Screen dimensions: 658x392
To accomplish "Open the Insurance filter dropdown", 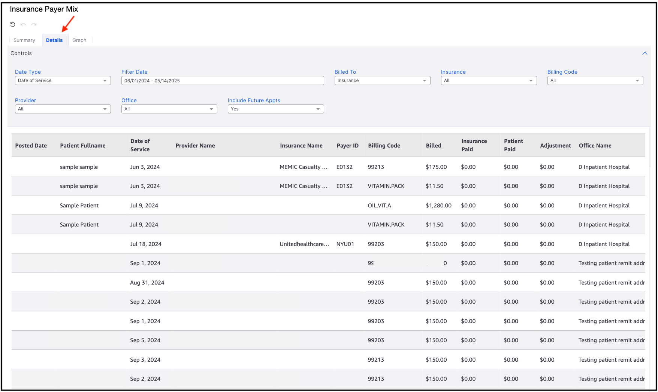I will 488,80.
